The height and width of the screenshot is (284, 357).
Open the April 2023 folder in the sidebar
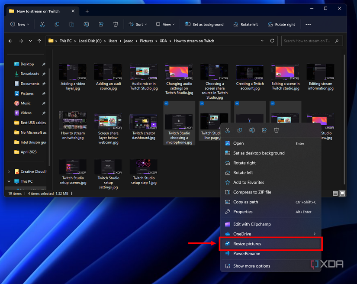tap(28, 152)
